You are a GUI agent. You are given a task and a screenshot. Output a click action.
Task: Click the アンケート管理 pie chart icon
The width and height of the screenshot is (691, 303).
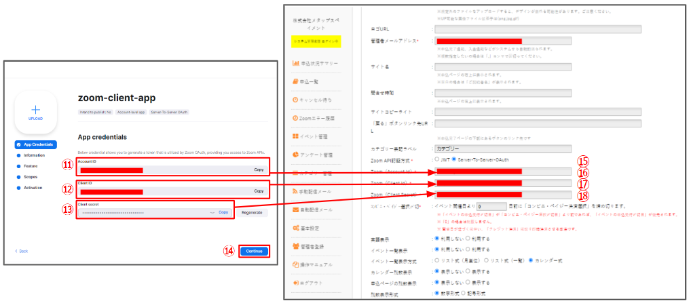click(x=296, y=155)
